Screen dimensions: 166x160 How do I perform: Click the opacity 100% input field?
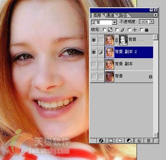pyautogui.click(x=145, y=22)
